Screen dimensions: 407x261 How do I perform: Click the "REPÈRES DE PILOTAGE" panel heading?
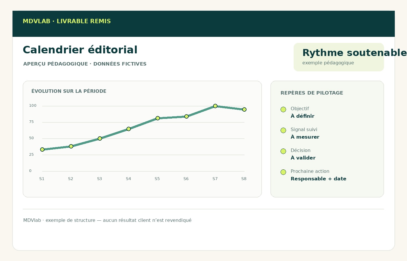(312, 93)
